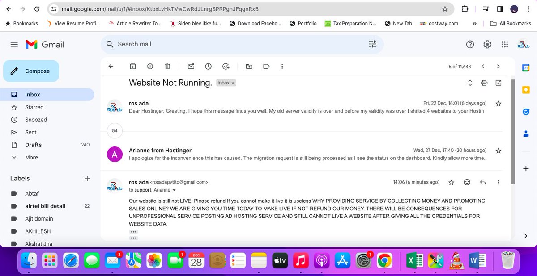
Task: Open Google Chrome in Dock
Action: (384, 260)
